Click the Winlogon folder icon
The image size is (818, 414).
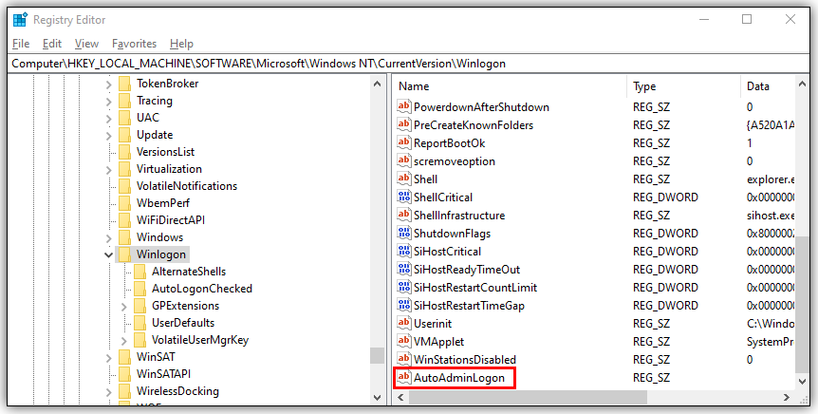[x=124, y=254]
